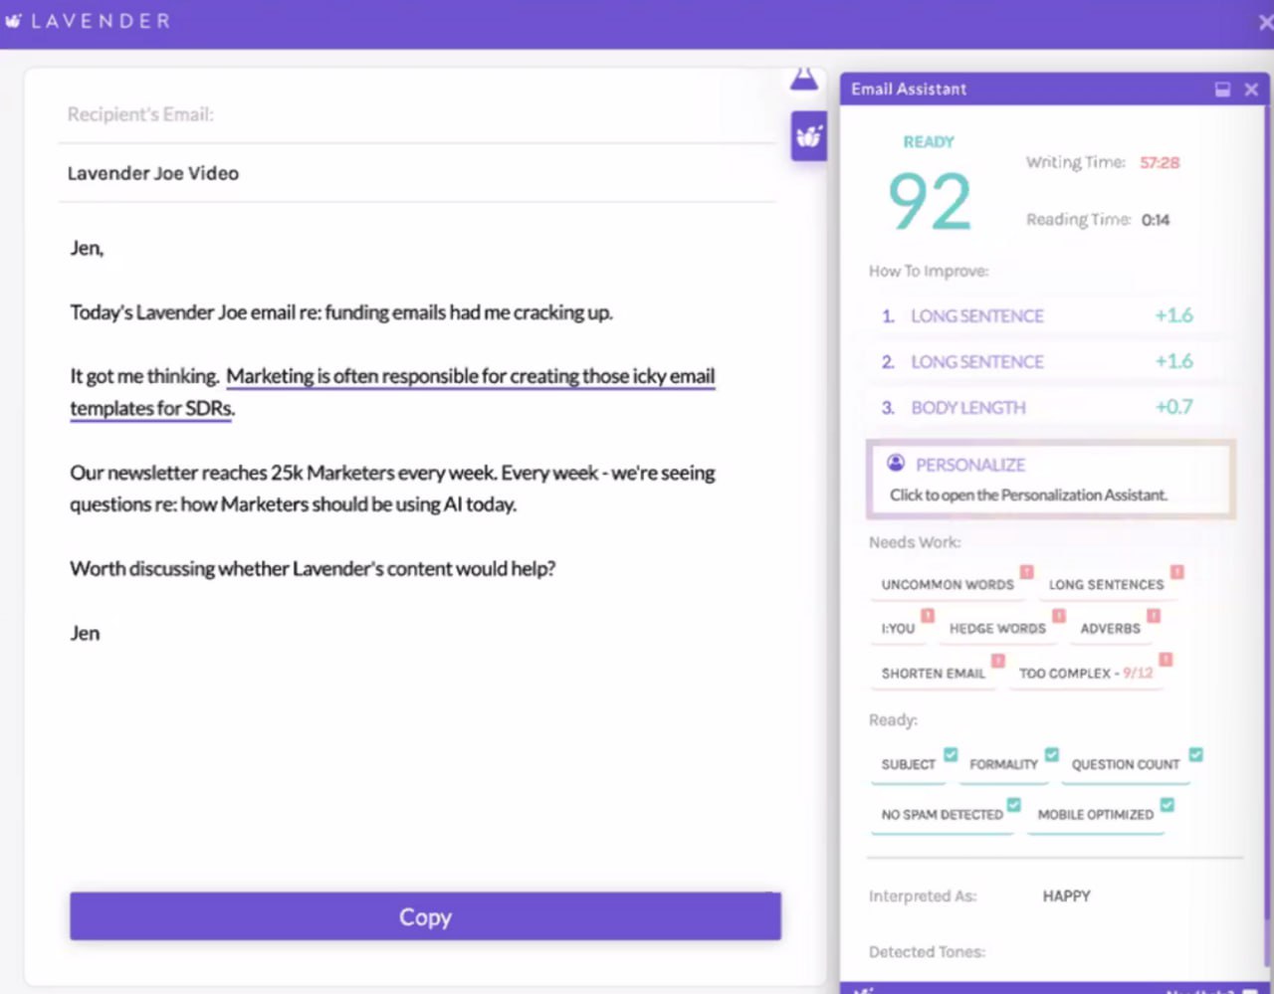Click checkmark on QUESTION COUNT tag
The height and width of the screenshot is (994, 1274).
[1196, 754]
